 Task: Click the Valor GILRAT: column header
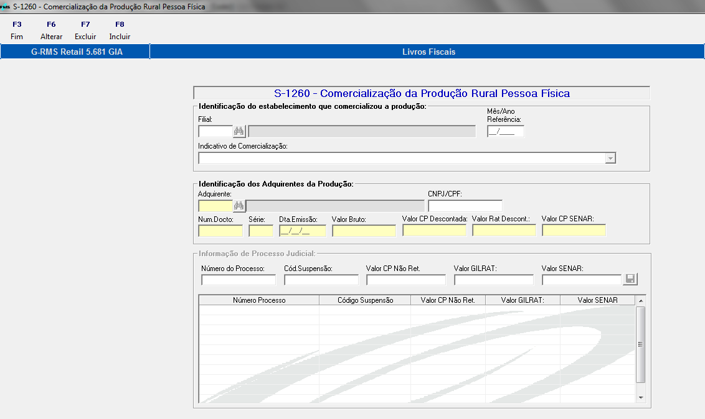coord(523,300)
